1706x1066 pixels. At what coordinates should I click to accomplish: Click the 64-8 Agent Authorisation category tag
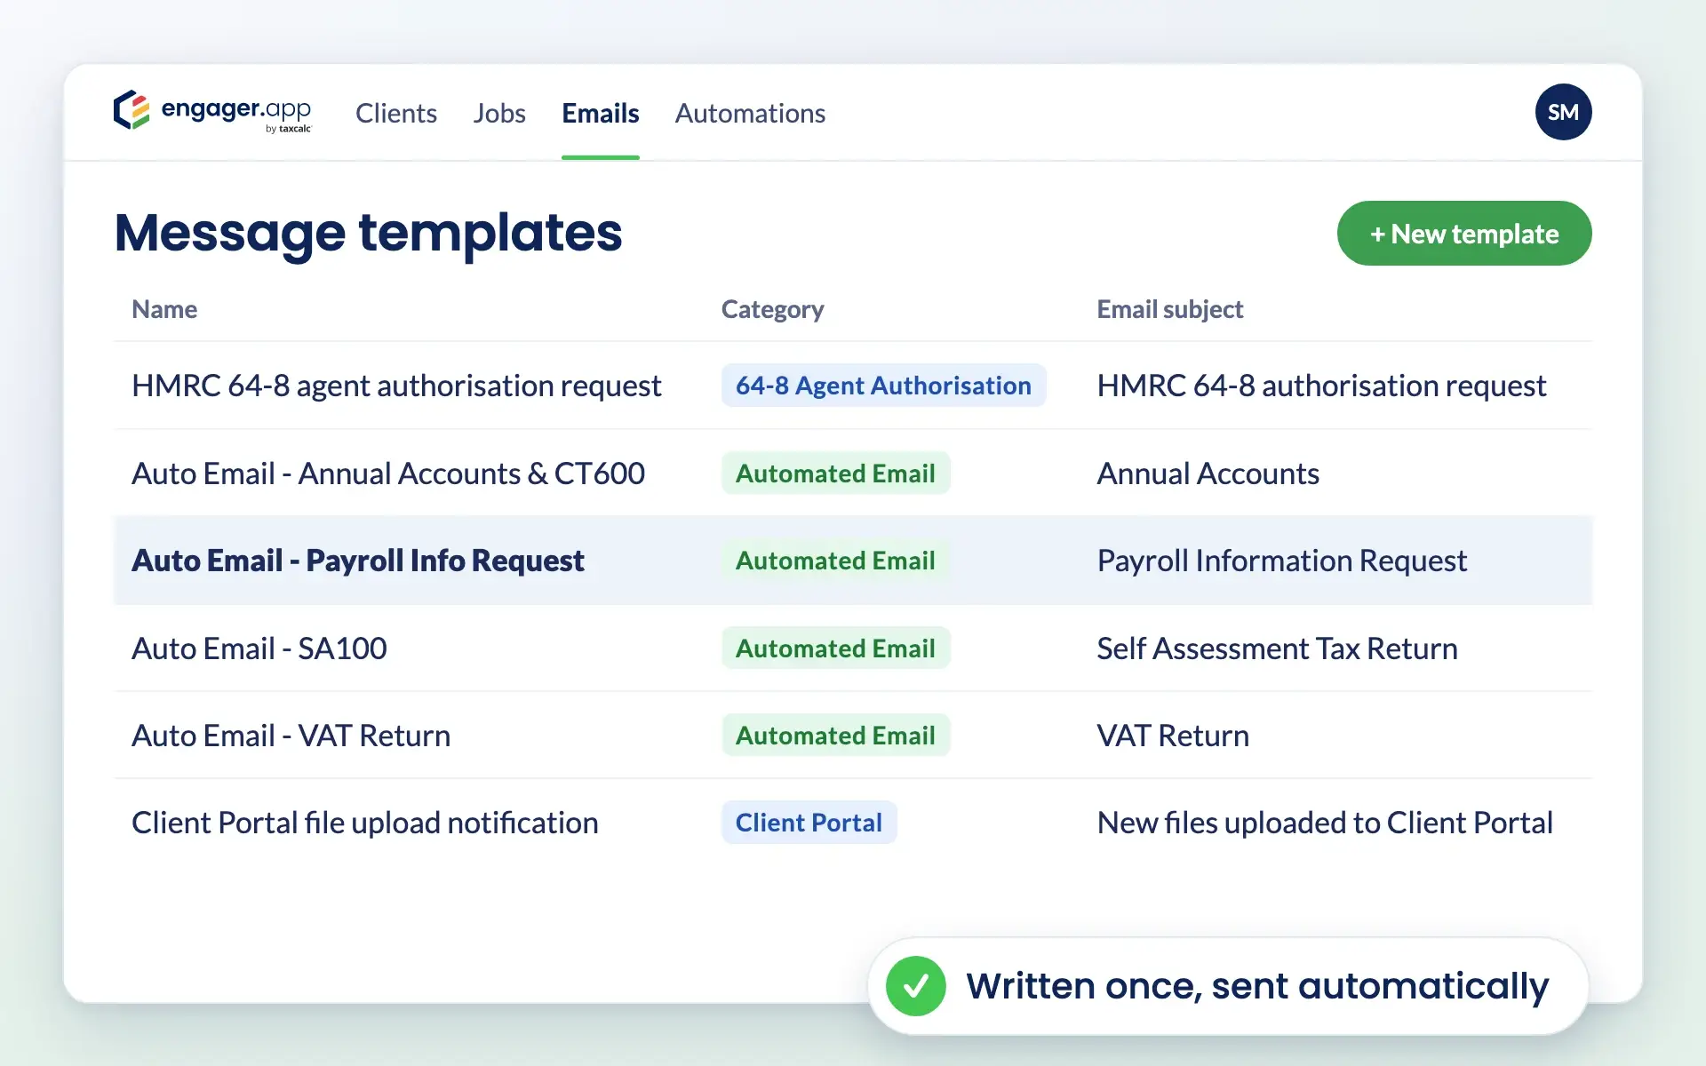[x=883, y=386]
